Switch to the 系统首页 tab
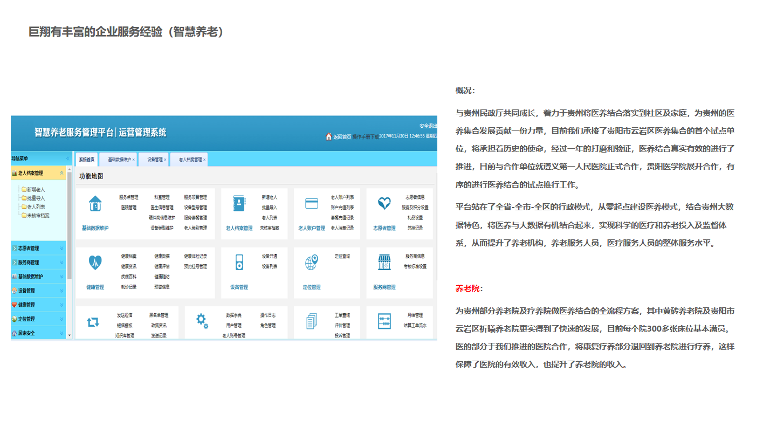Image resolution: width=763 pixels, height=427 pixels. 86,160
